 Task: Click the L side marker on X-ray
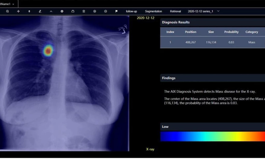click(x=124, y=32)
